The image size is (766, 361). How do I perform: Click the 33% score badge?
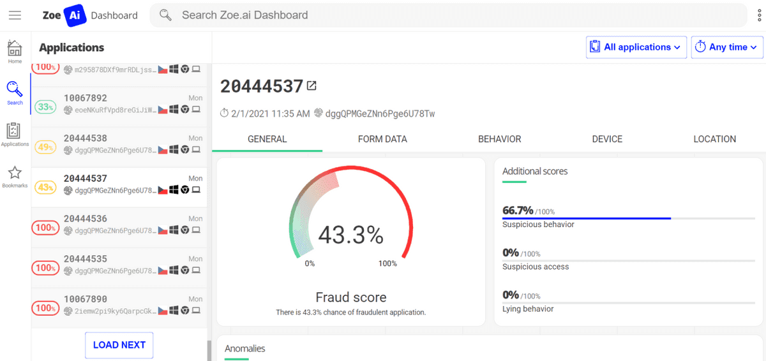(x=45, y=107)
